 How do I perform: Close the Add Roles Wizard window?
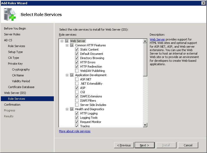point(204,3)
